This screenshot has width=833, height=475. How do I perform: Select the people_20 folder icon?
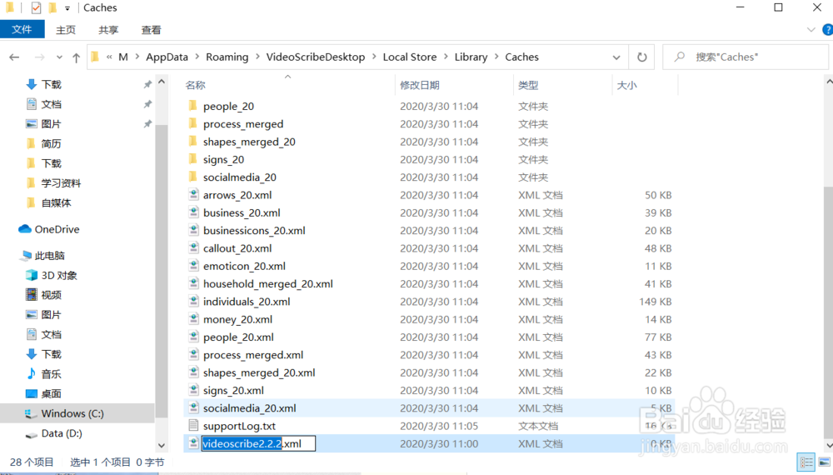tap(193, 106)
